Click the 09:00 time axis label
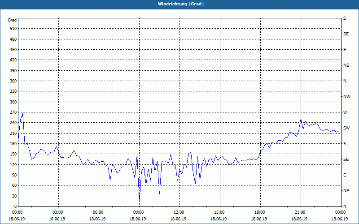Viewport: 359px width, 224px height. click(x=139, y=212)
